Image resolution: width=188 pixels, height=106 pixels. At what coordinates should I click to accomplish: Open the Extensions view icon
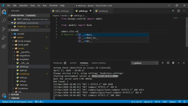point(4,46)
